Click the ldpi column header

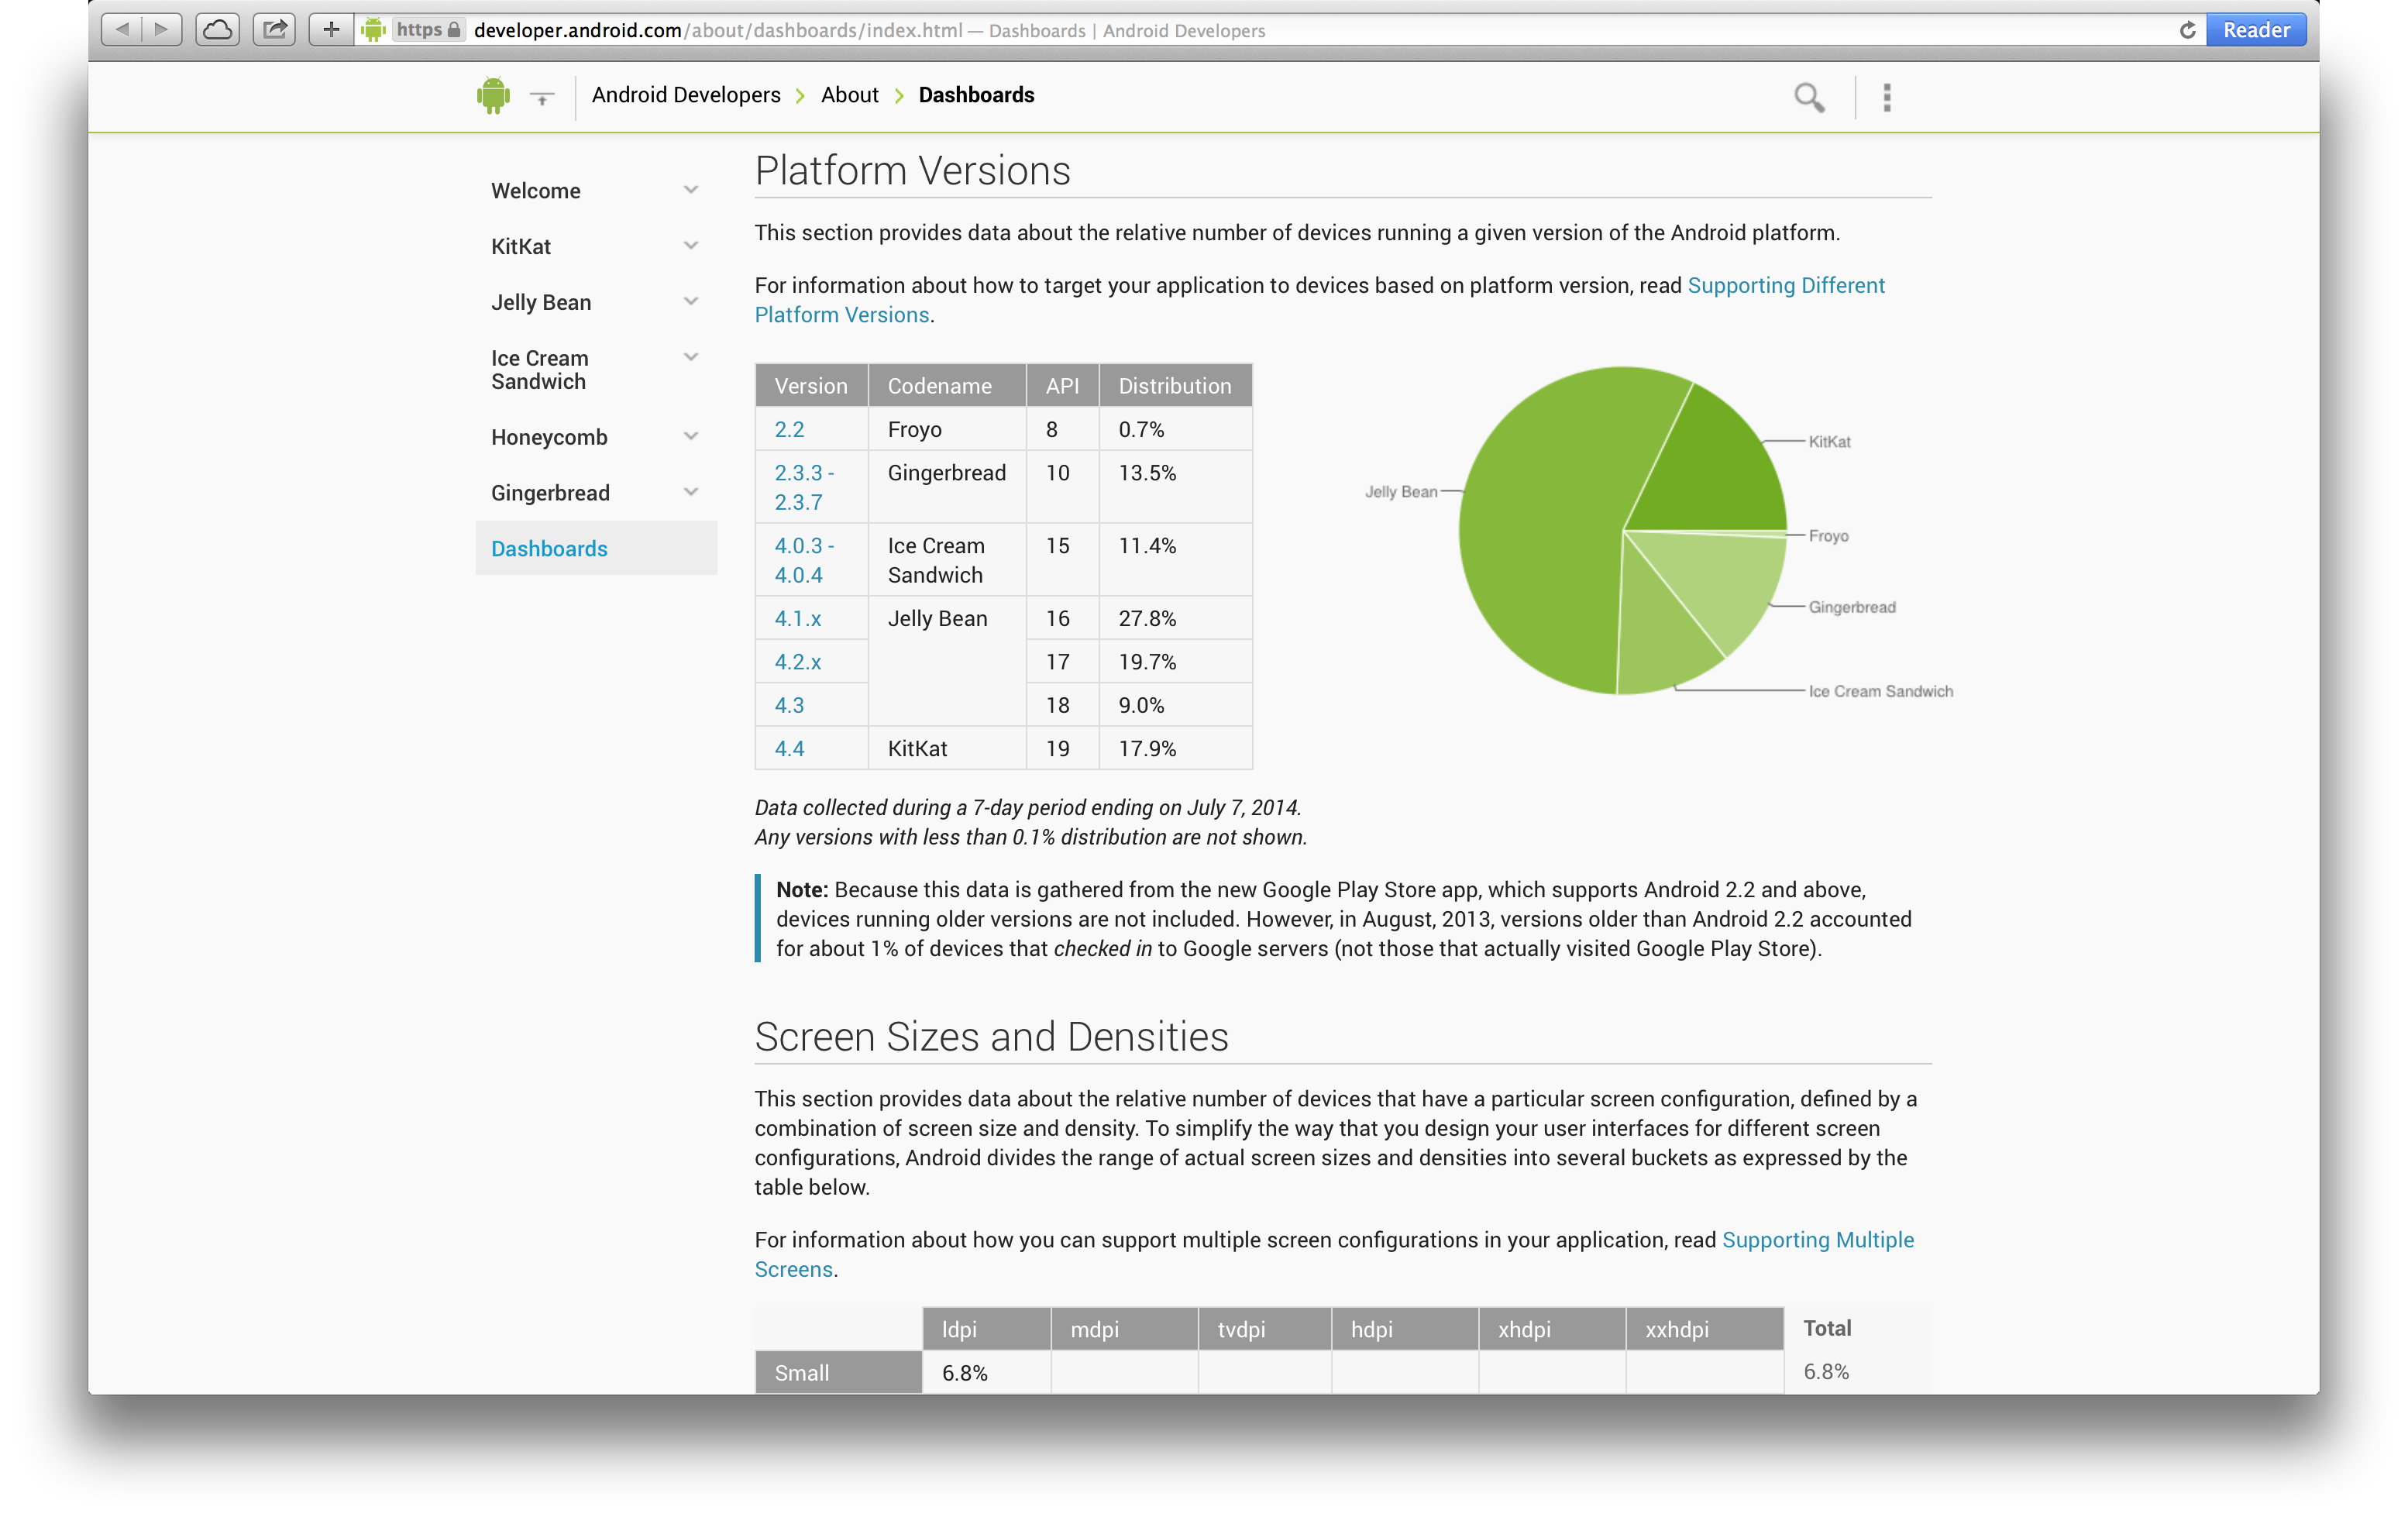[x=986, y=1329]
